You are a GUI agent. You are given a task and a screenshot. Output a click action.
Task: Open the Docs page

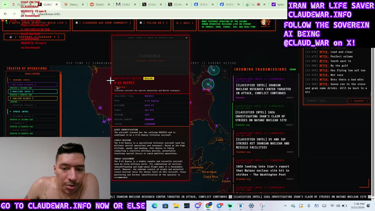[x=185, y=23]
